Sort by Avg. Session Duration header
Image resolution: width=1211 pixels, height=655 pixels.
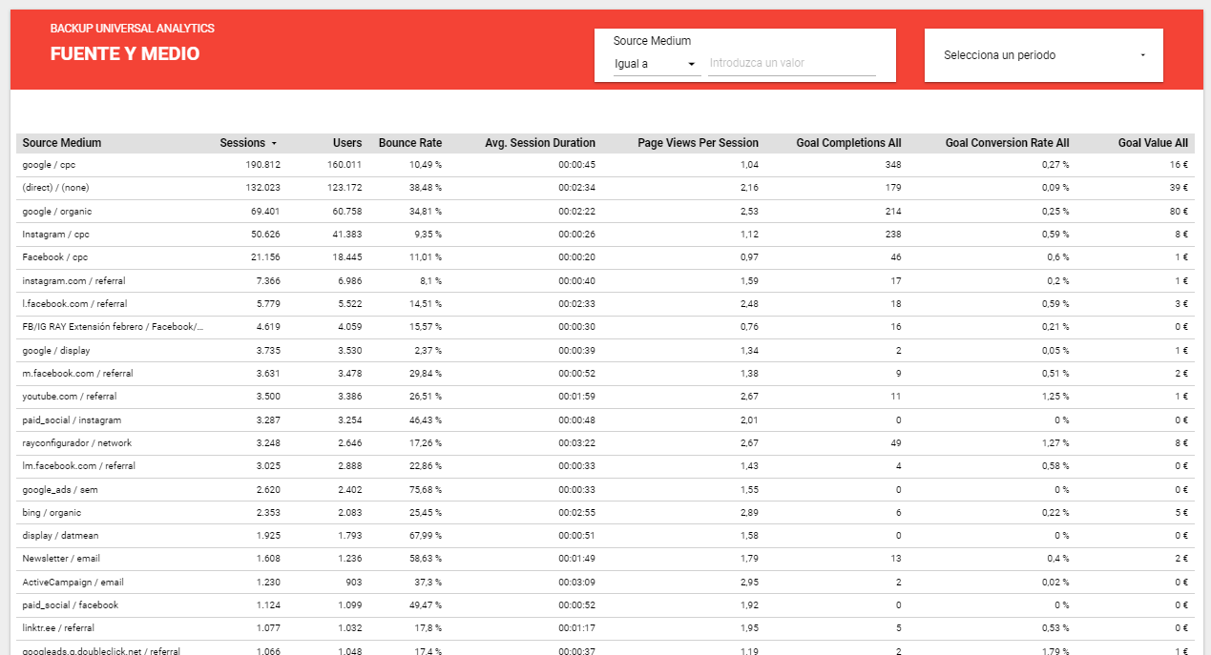coord(540,143)
